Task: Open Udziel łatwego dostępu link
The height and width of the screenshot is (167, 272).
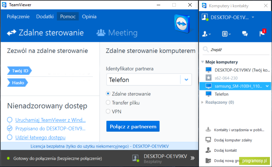Action: tap(40, 137)
